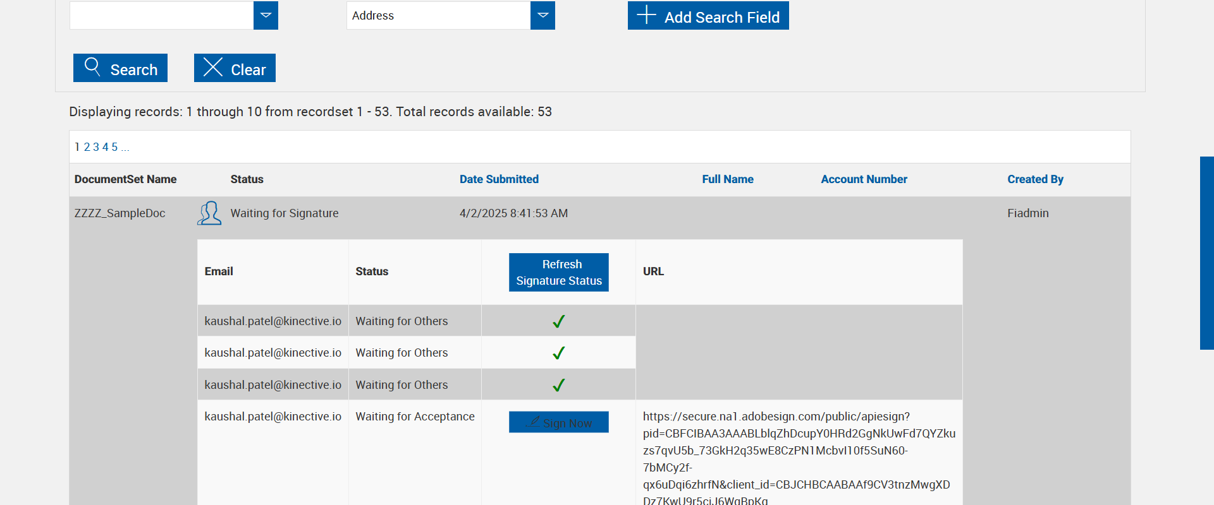Image resolution: width=1214 pixels, height=505 pixels.
Task: Go to results page 5
Action: coord(114,147)
